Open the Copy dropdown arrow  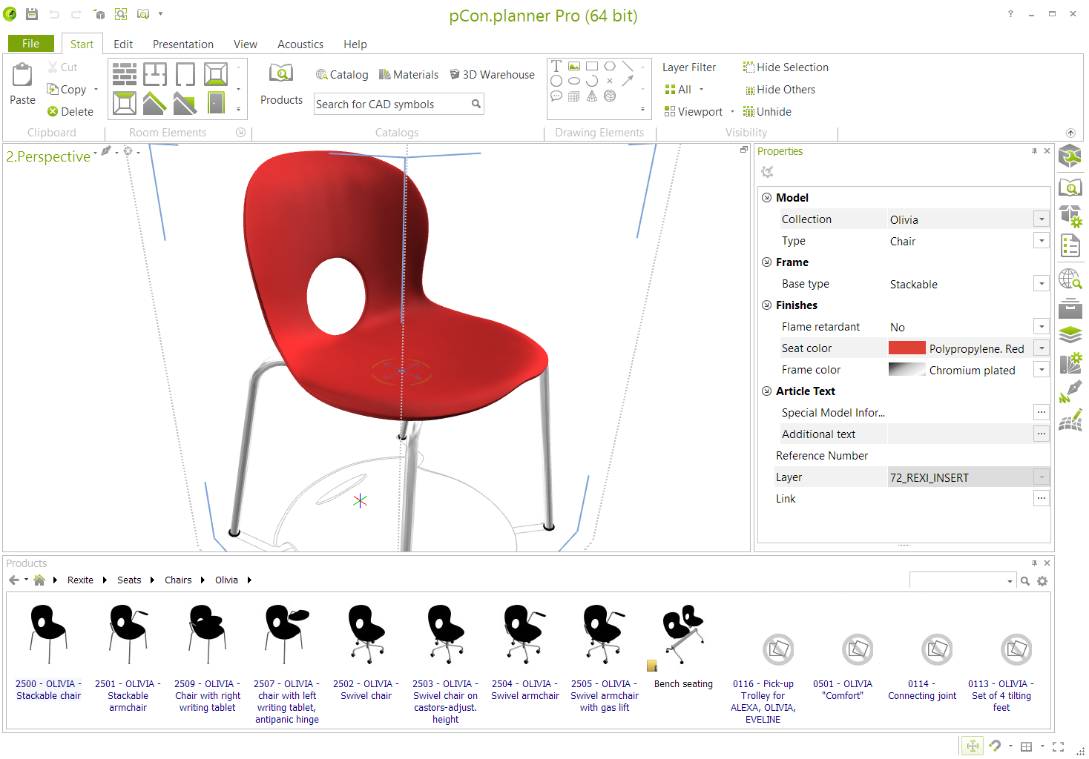coord(96,90)
